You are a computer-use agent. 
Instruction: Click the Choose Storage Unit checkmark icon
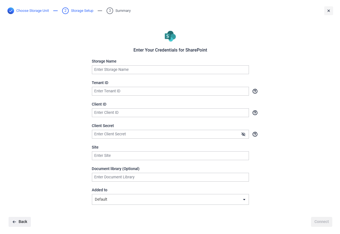pyautogui.click(x=11, y=11)
